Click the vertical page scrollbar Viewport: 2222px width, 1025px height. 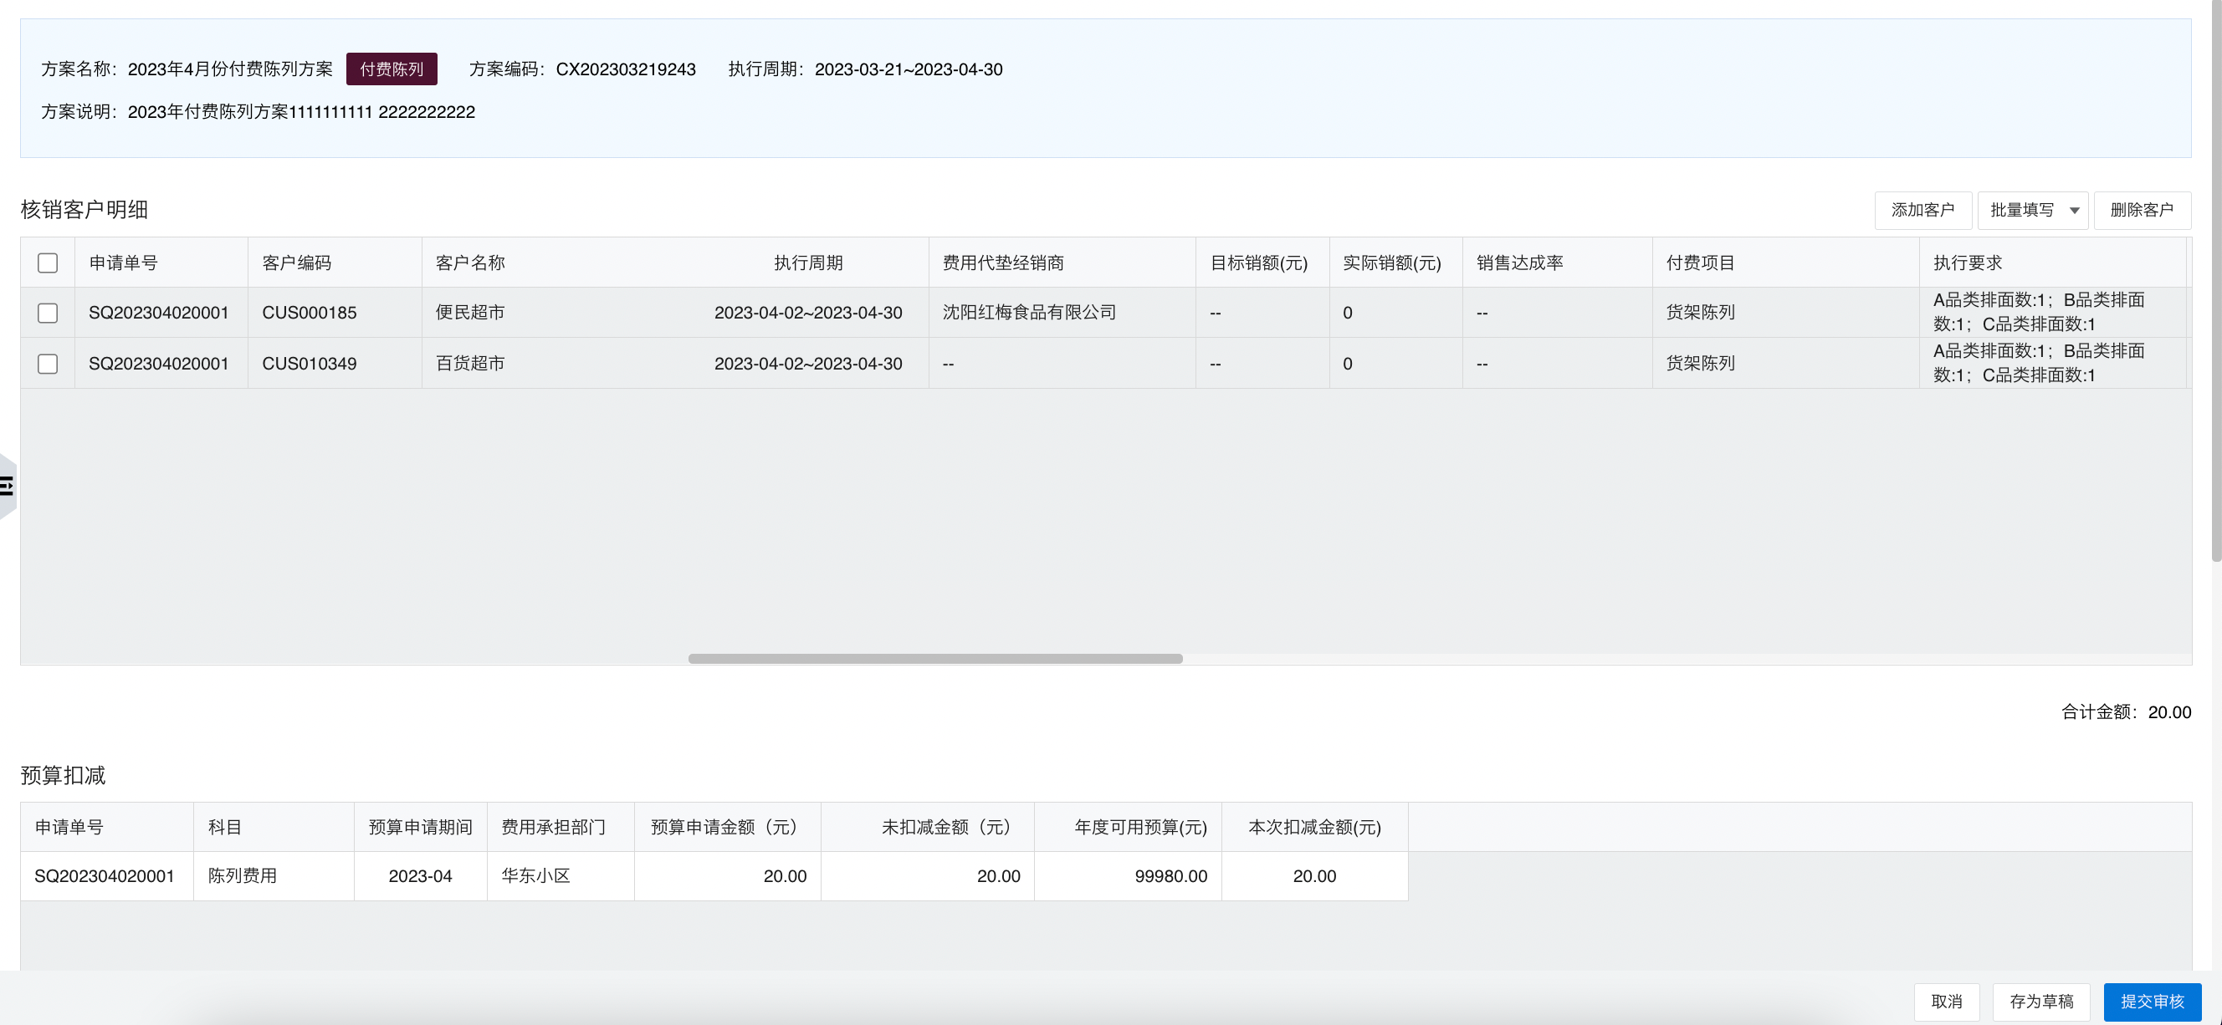click(2216, 280)
